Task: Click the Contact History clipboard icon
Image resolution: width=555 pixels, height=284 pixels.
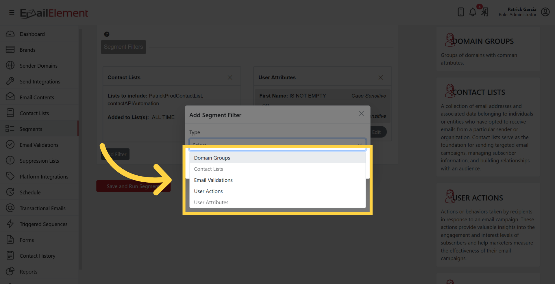Action: [x=10, y=255]
